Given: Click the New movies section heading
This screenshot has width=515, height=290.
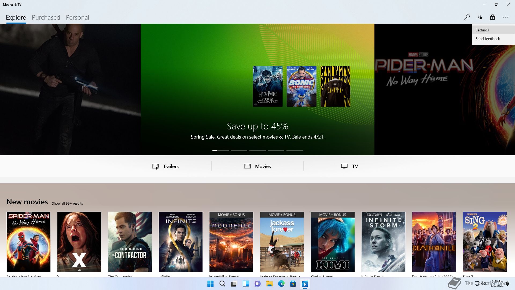Looking at the screenshot, I should (27, 202).
